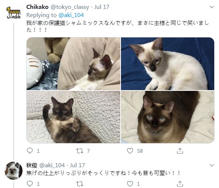Retweet 秋俊's reply tweet

tap(80, 184)
